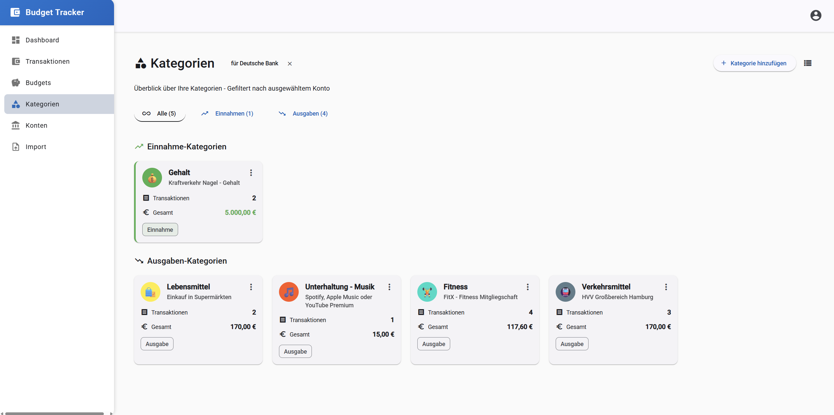Open Verkehrsmittel three-dot menu
This screenshot has height=415, width=834.
[666, 287]
